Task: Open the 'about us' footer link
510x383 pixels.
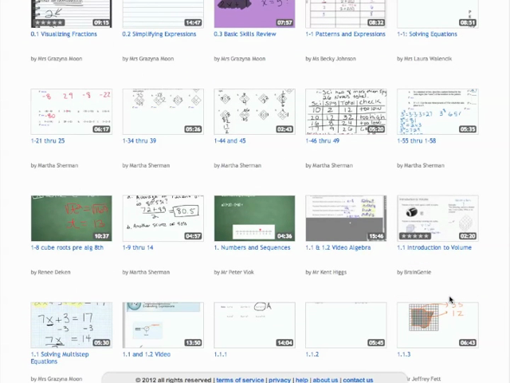Action: [325, 380]
